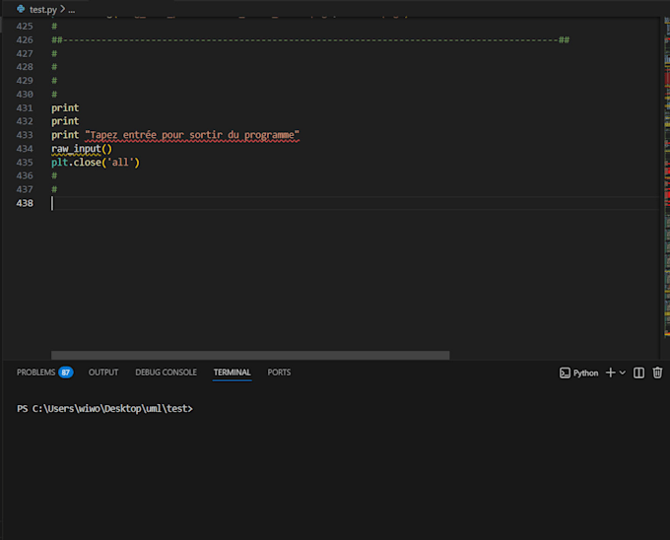Click the print statement on line 431
This screenshot has width=670, height=540.
(65, 107)
